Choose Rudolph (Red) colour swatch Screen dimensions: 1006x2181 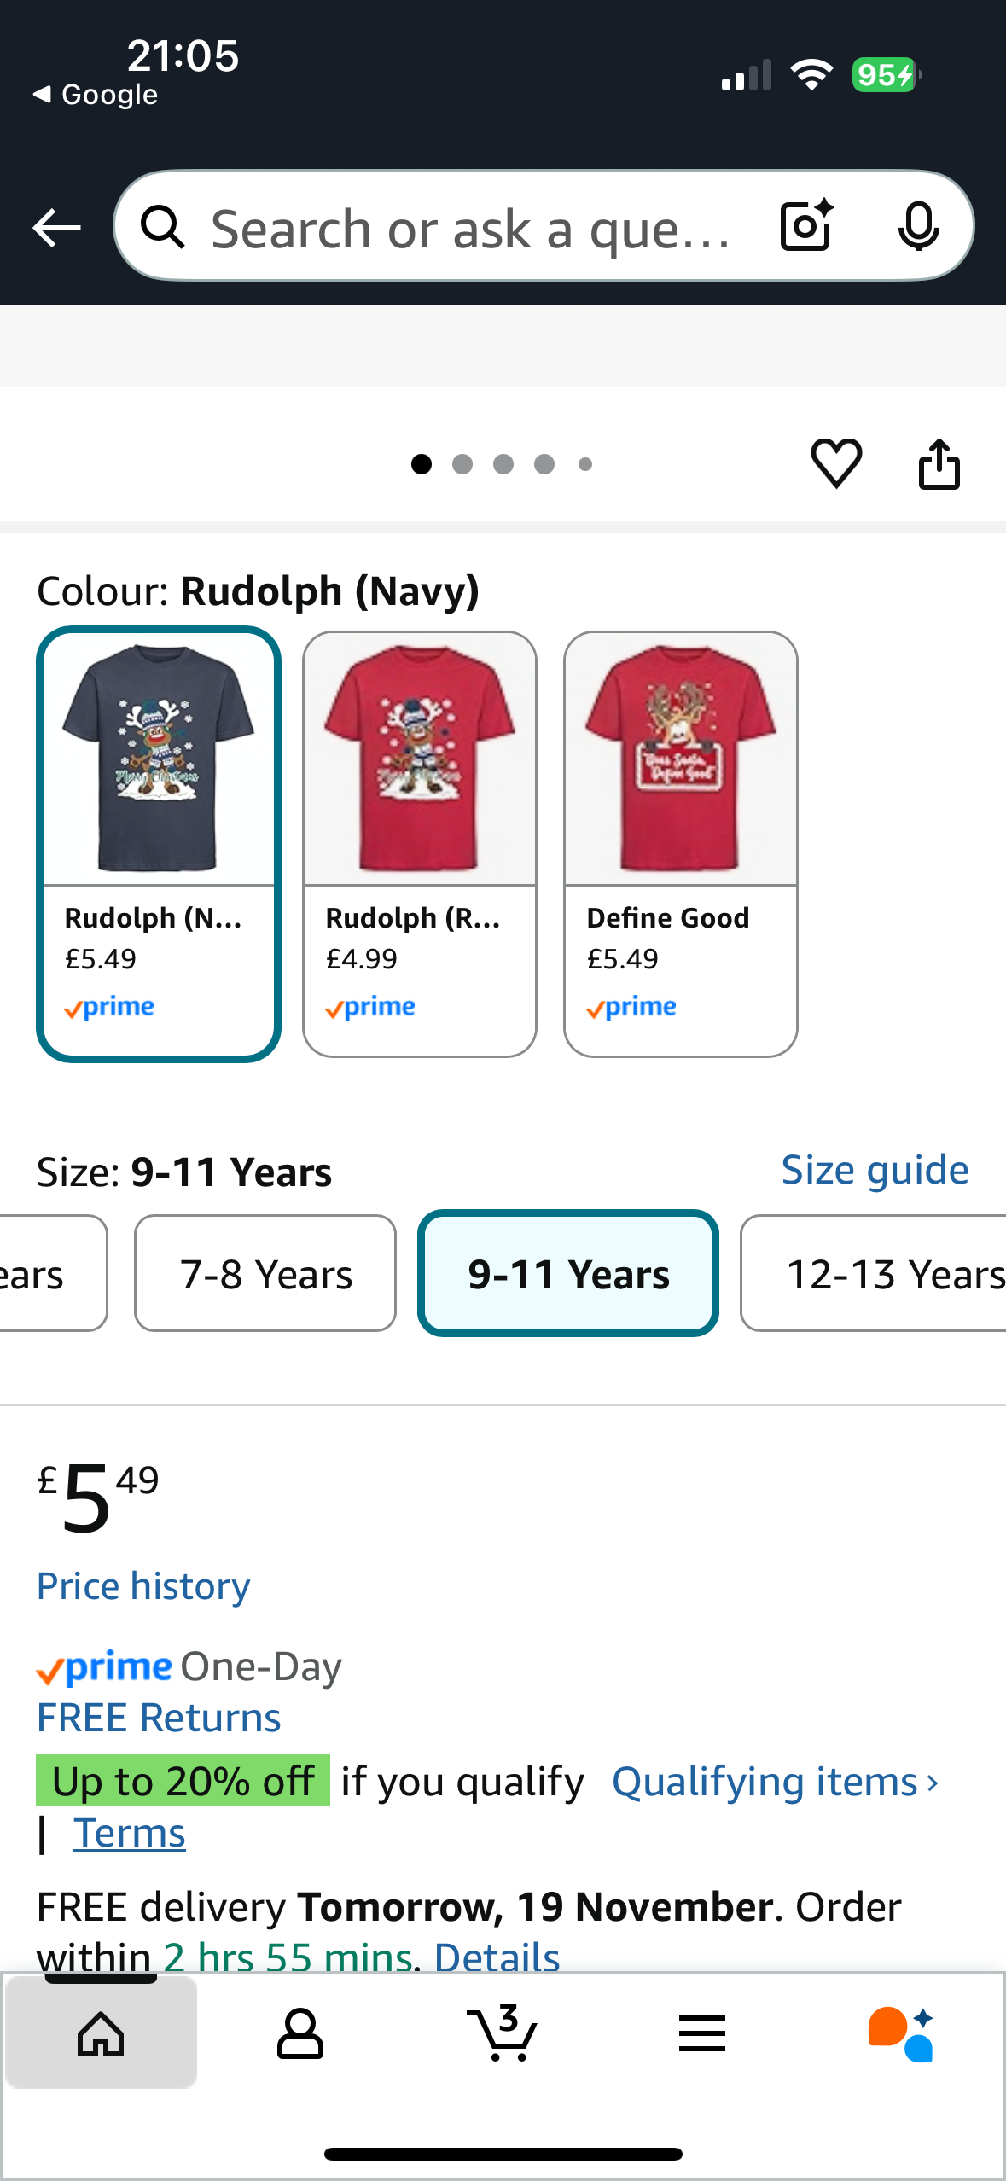pos(420,843)
